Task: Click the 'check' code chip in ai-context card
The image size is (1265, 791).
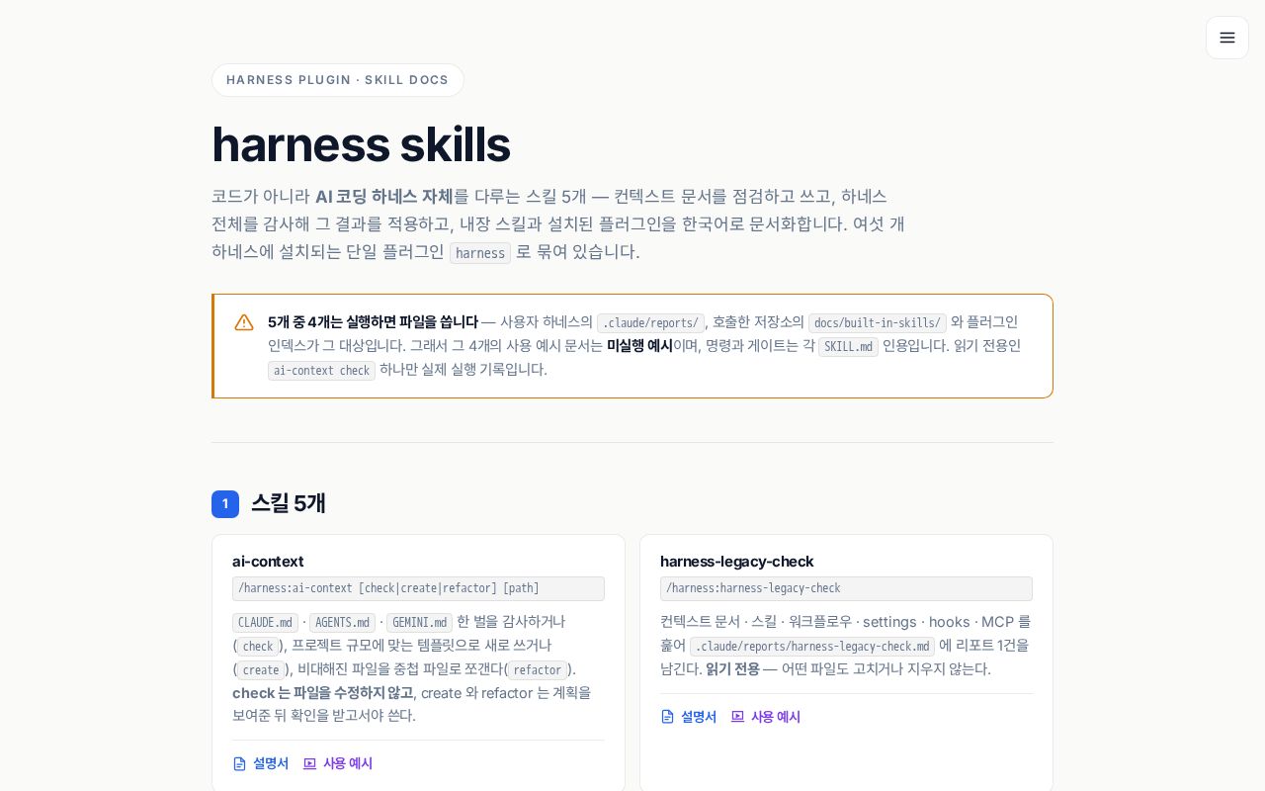Action: (258, 647)
